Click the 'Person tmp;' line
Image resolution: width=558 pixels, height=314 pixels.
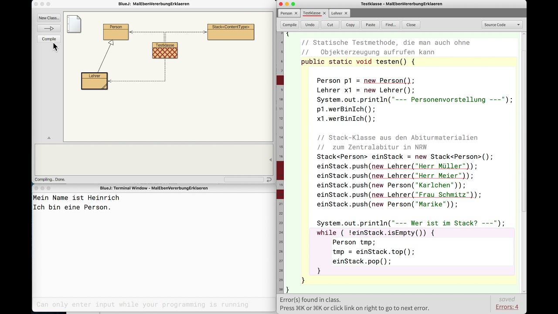[354, 242]
